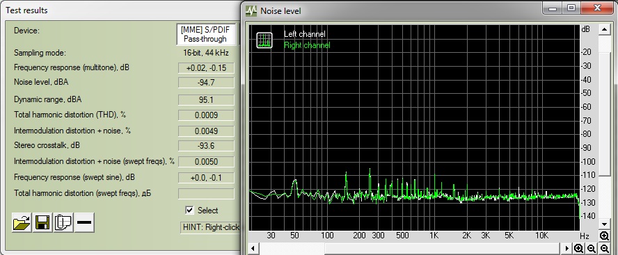618x255 pixels.
Task: Click the horizontal scrollbar right arrow
Action: click(x=566, y=248)
